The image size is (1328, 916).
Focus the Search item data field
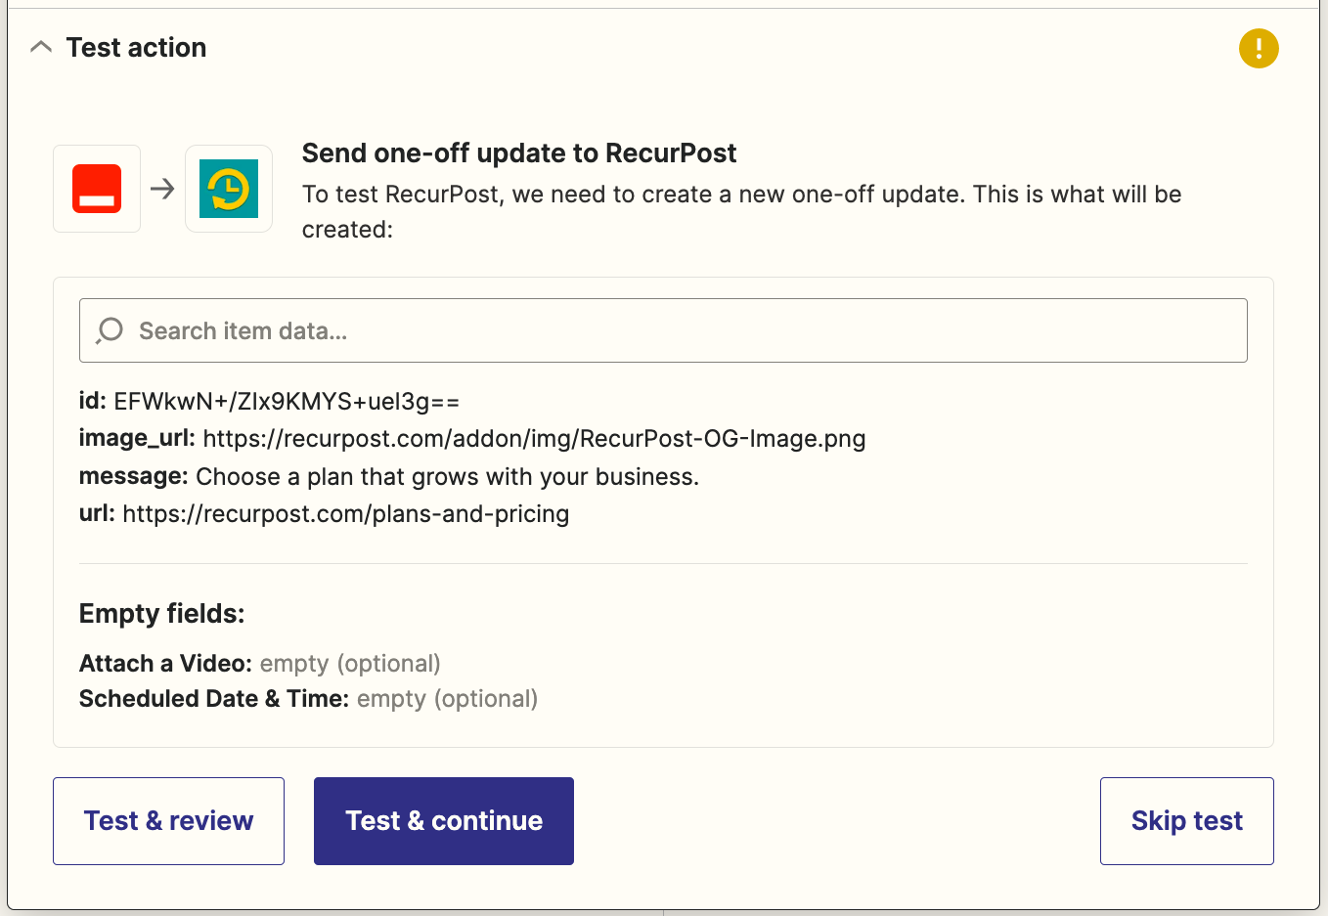663,330
